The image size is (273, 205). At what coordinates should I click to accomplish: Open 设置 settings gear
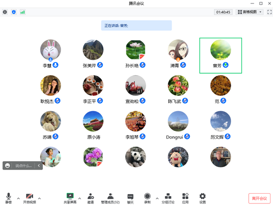[202, 198]
